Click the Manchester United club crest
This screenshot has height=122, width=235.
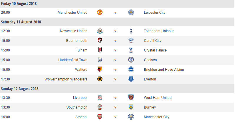click(100, 12)
